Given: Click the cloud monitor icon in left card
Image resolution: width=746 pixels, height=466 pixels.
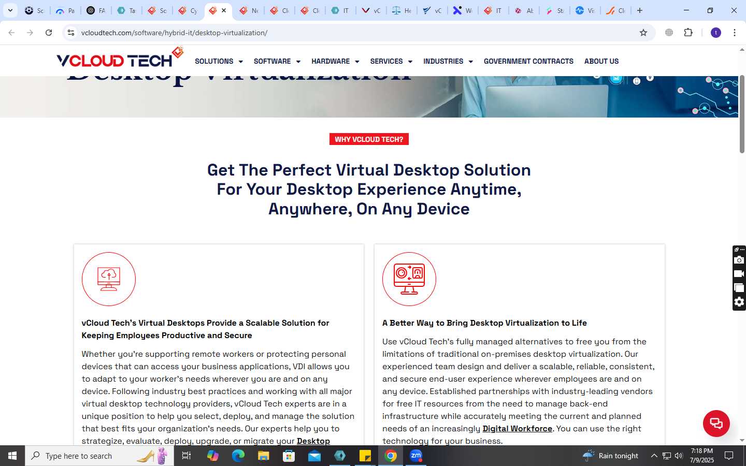Looking at the screenshot, I should click(x=109, y=279).
